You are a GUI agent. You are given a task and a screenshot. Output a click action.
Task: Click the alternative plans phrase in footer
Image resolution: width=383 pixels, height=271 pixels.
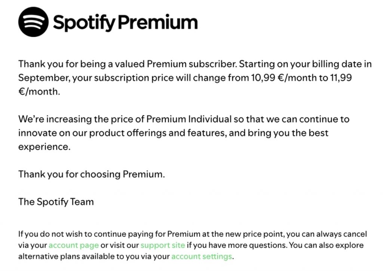point(42,256)
